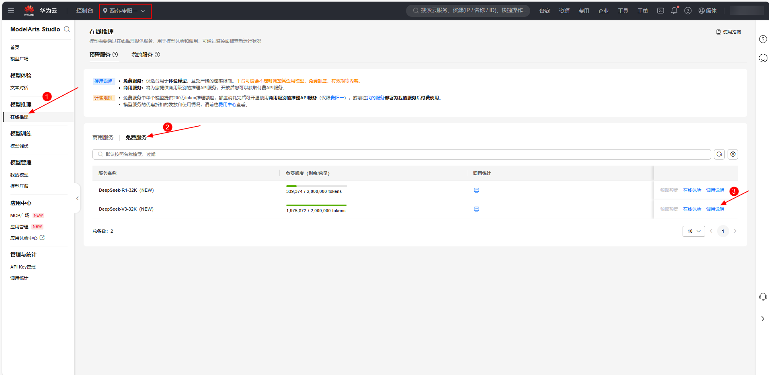Open the 工单 menu
Viewport: 769px width, 375px height.
pos(643,11)
